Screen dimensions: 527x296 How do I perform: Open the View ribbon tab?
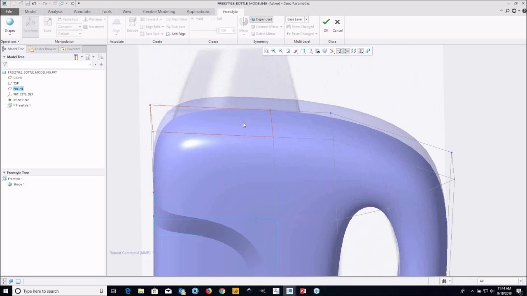point(127,12)
